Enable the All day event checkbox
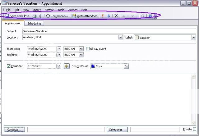This screenshot has height=136, width=199. pos(88,49)
